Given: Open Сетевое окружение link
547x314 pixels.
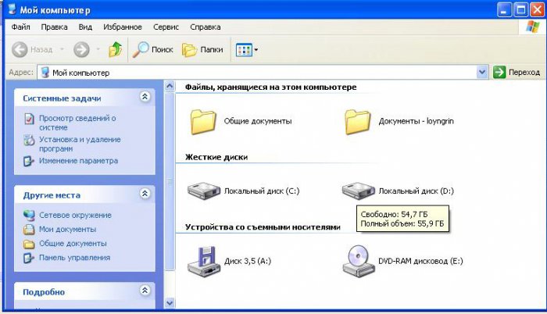Looking at the screenshot, I should [75, 216].
